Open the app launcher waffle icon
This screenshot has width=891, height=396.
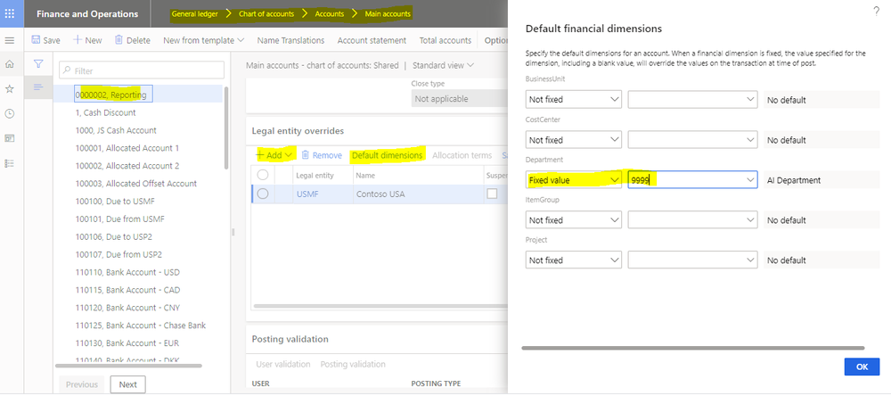[12, 14]
